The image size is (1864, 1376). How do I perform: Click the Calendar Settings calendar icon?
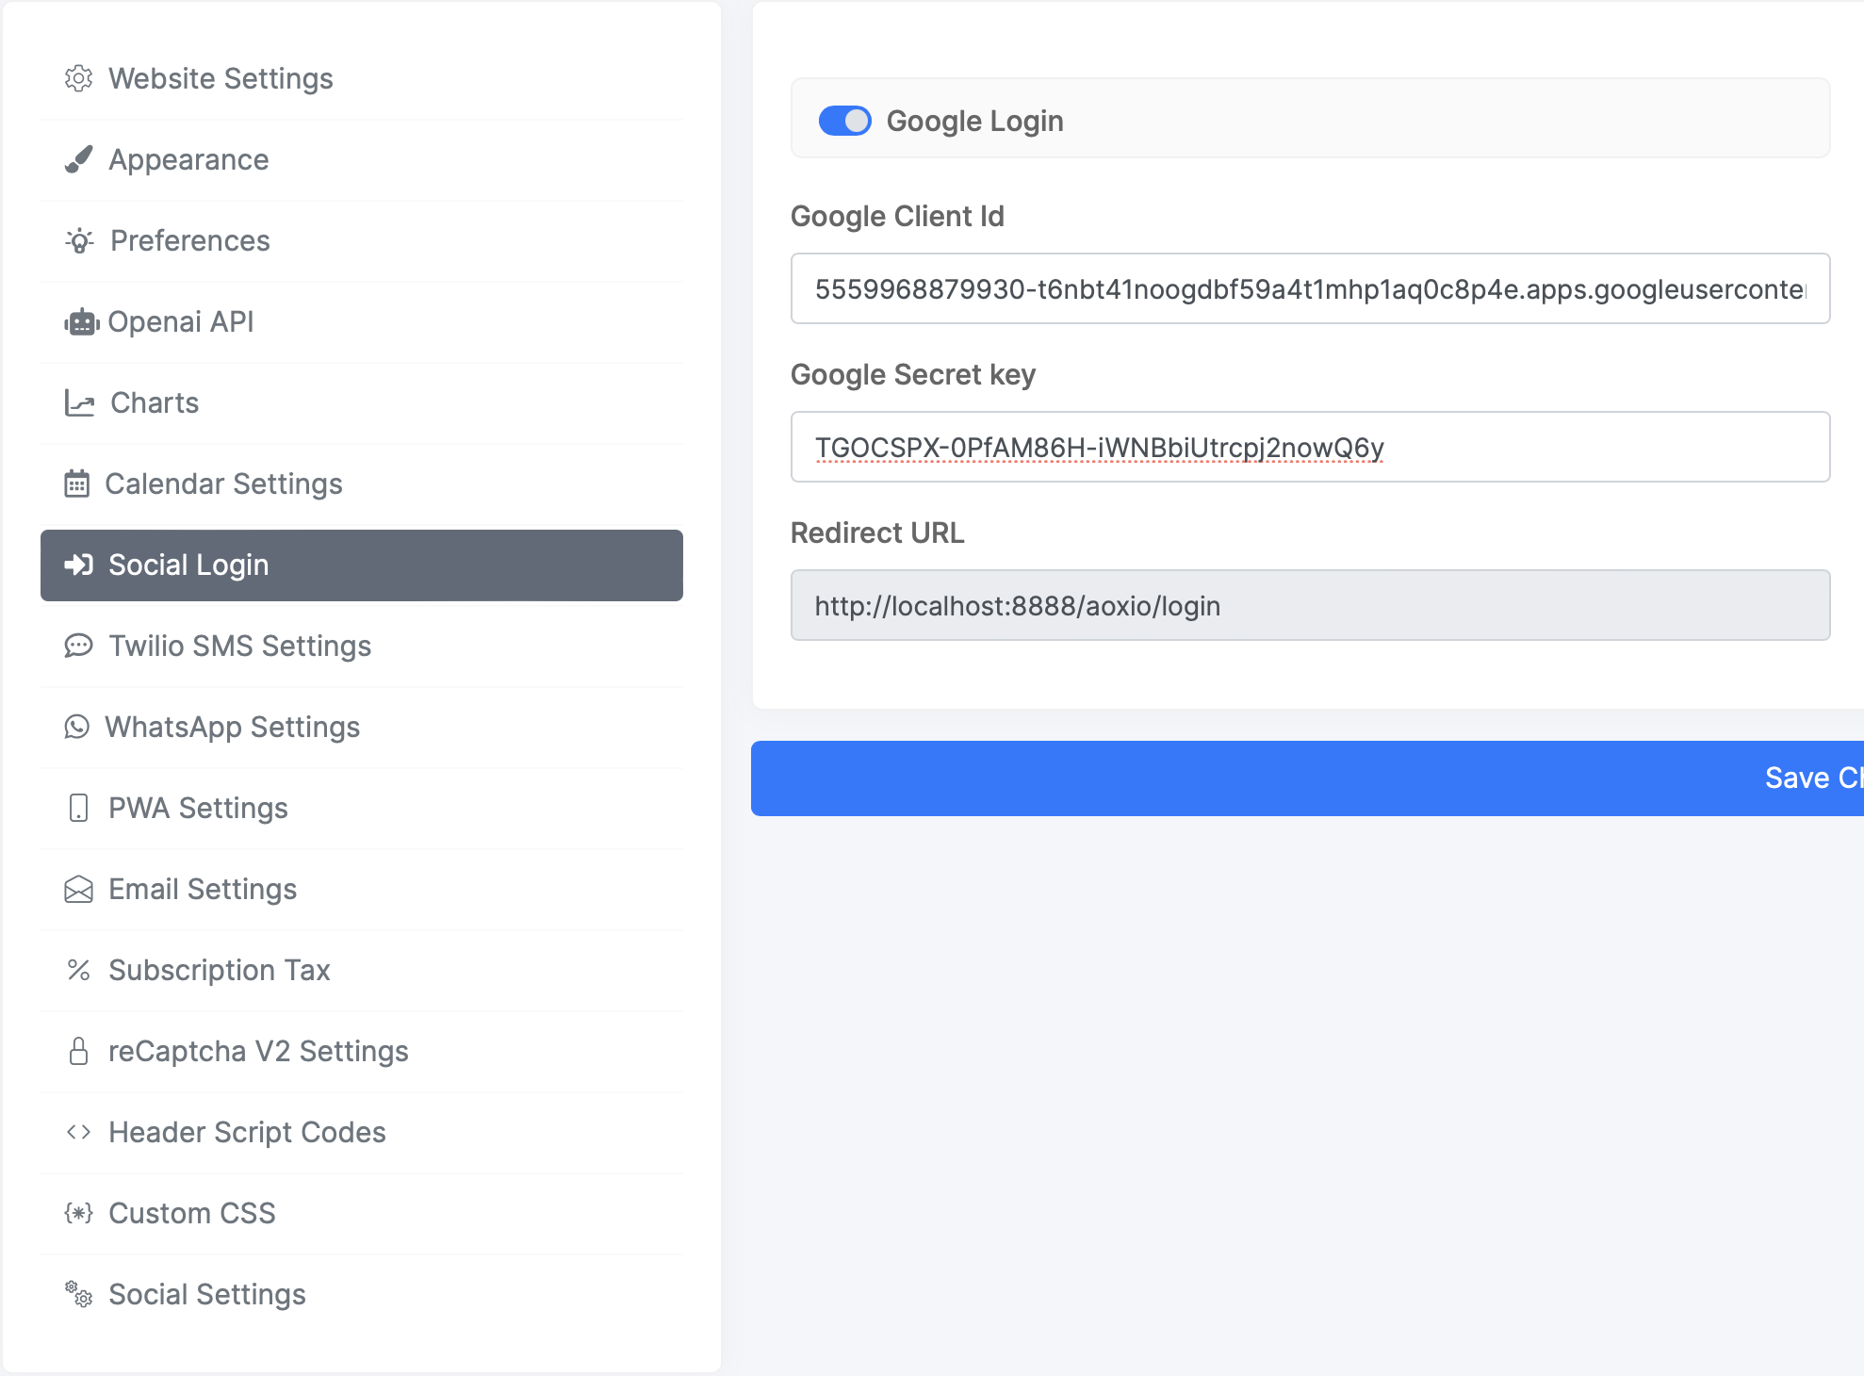click(76, 484)
